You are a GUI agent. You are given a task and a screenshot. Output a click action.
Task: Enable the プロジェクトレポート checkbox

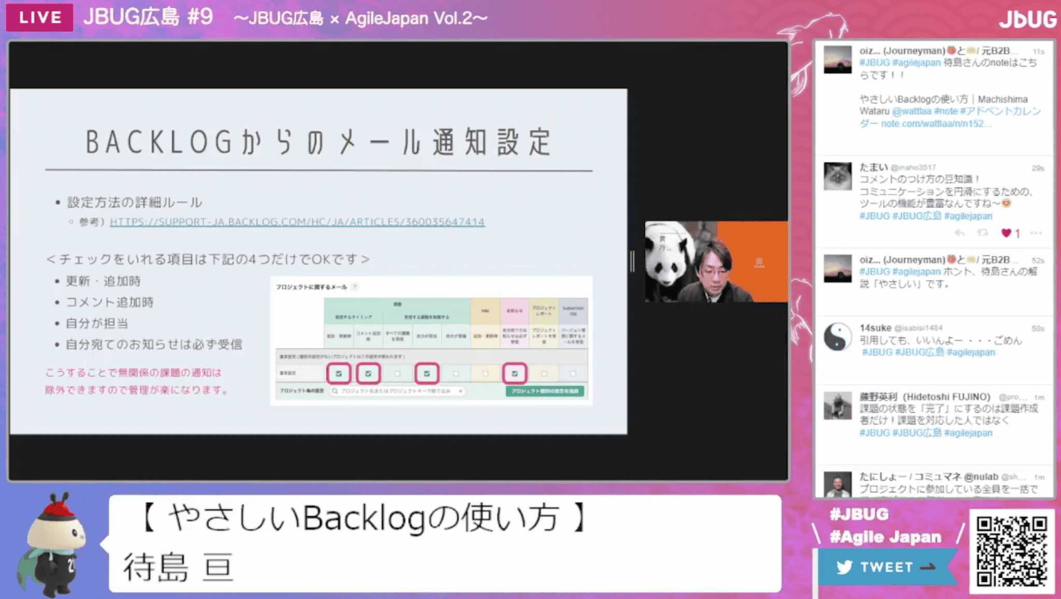(544, 373)
